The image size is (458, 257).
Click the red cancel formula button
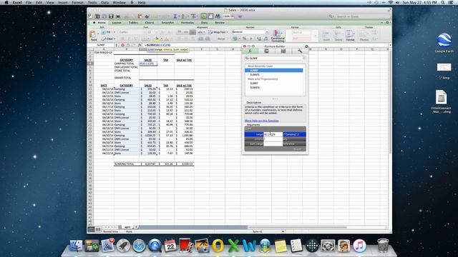pos(122,45)
